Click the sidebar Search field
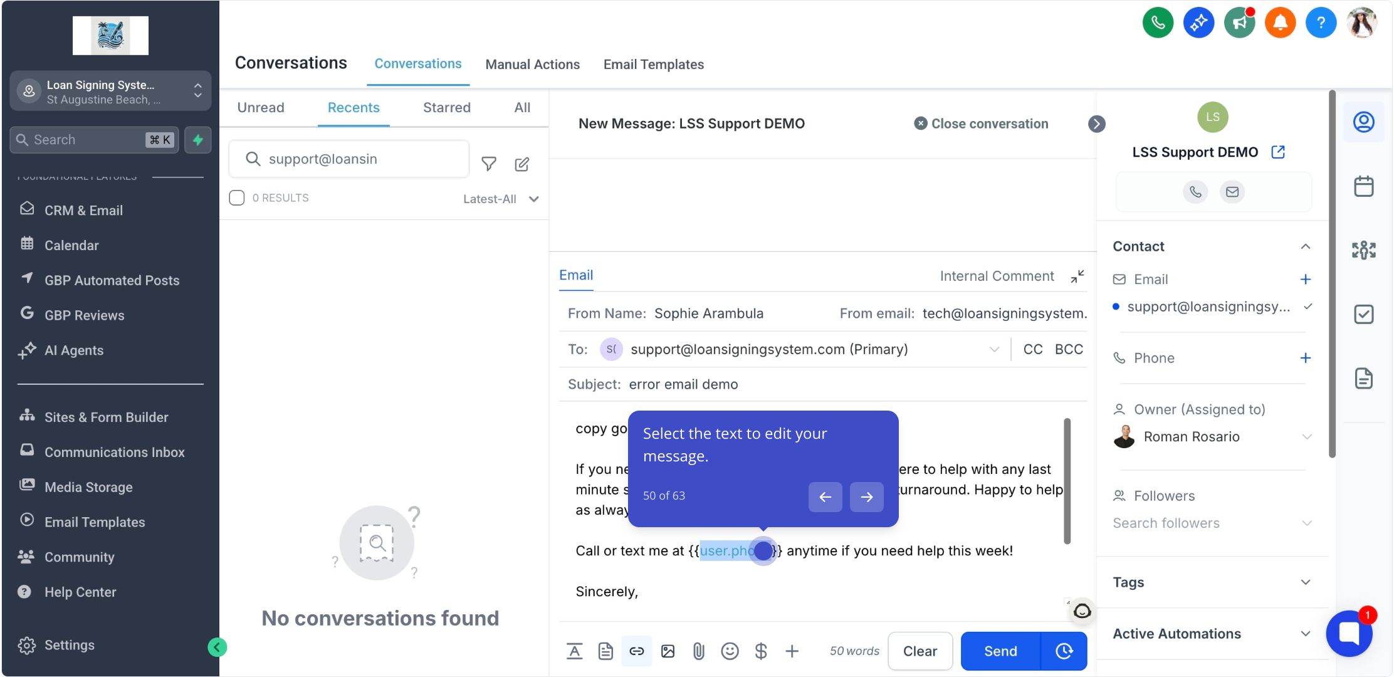Viewport: 1394px width, 677px height. [x=94, y=140]
